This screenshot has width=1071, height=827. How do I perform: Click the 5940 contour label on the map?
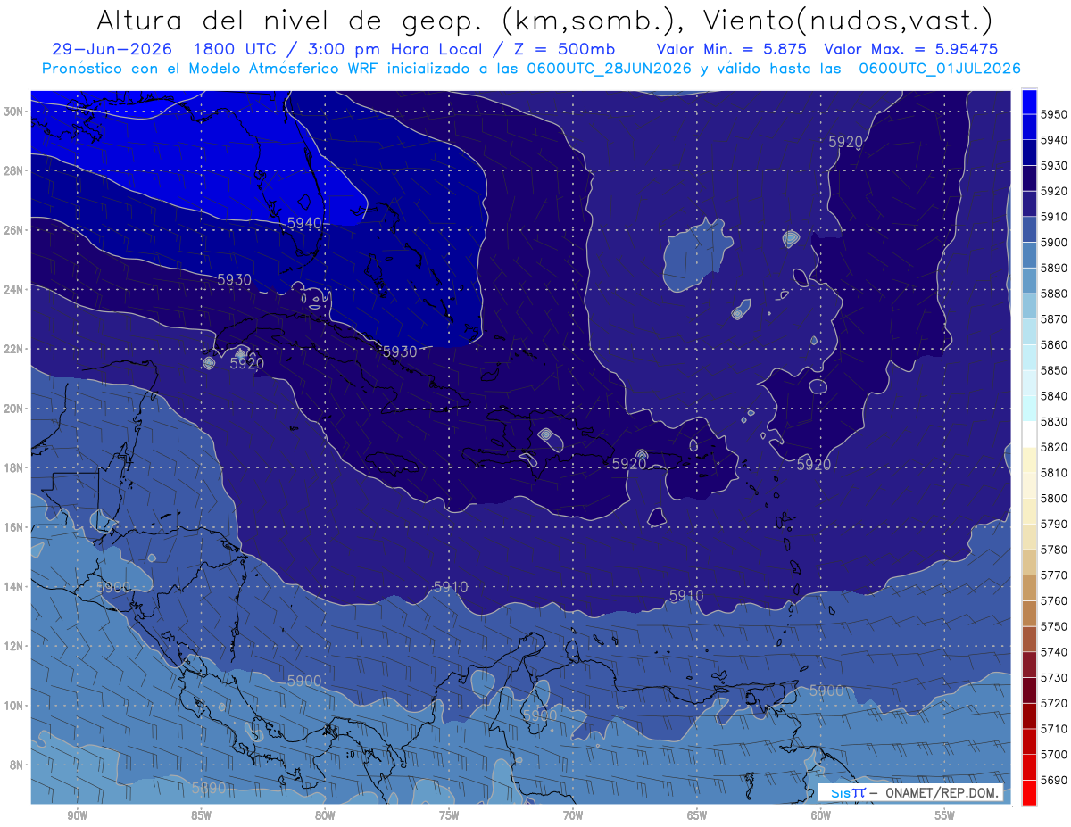tap(304, 223)
